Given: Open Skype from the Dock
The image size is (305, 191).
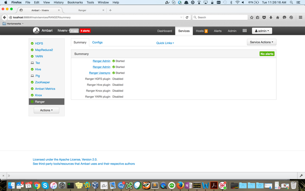Looking at the screenshot, I should (x=45, y=185).
